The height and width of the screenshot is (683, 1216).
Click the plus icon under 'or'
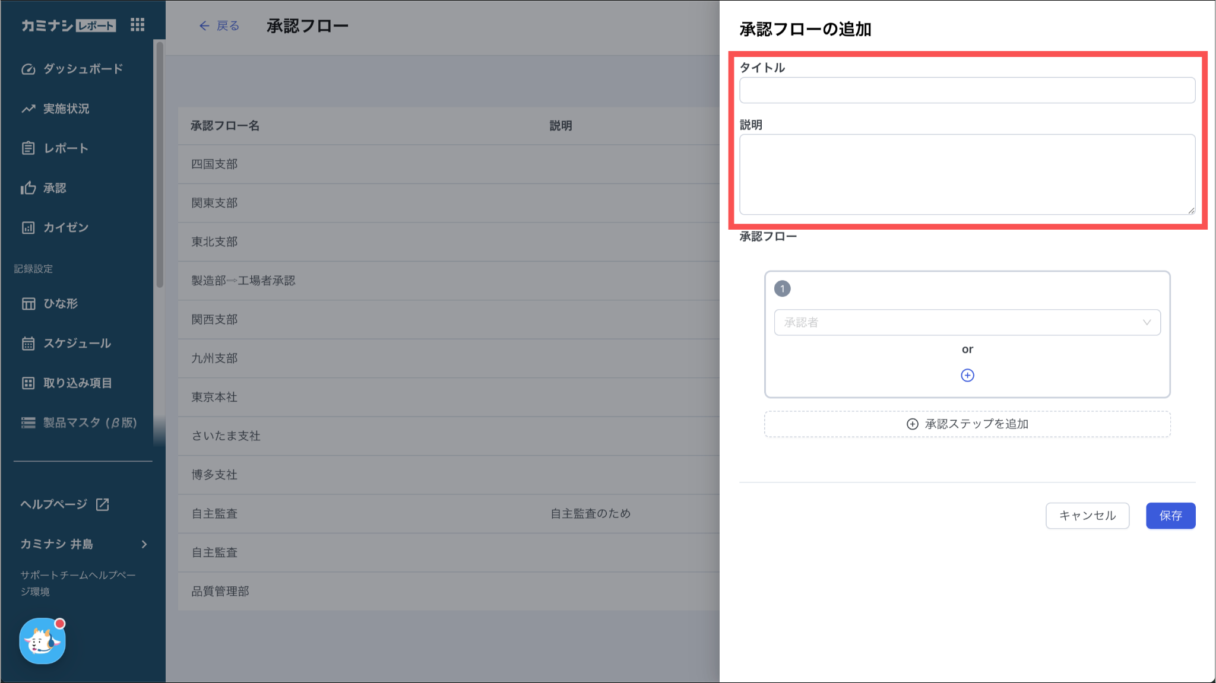pyautogui.click(x=967, y=375)
